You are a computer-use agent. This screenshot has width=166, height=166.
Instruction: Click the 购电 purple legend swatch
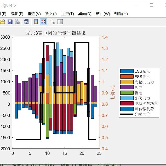pos(127,87)
